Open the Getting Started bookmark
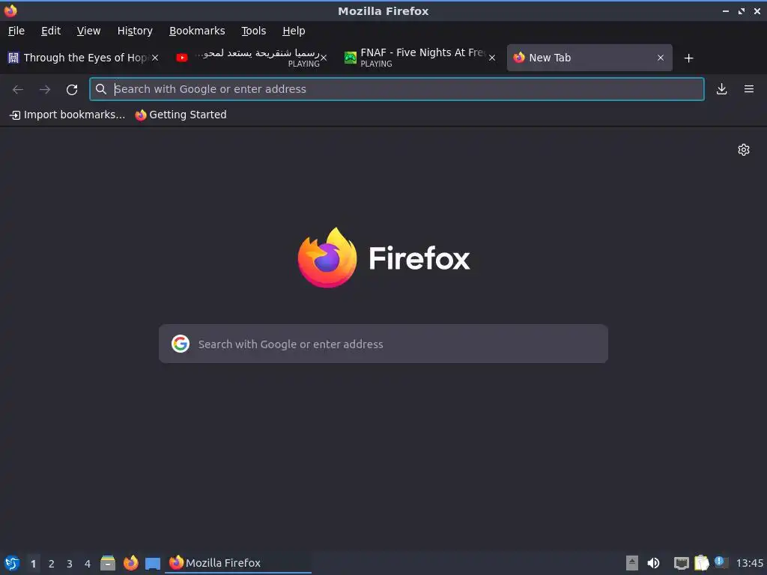 pyautogui.click(x=181, y=115)
